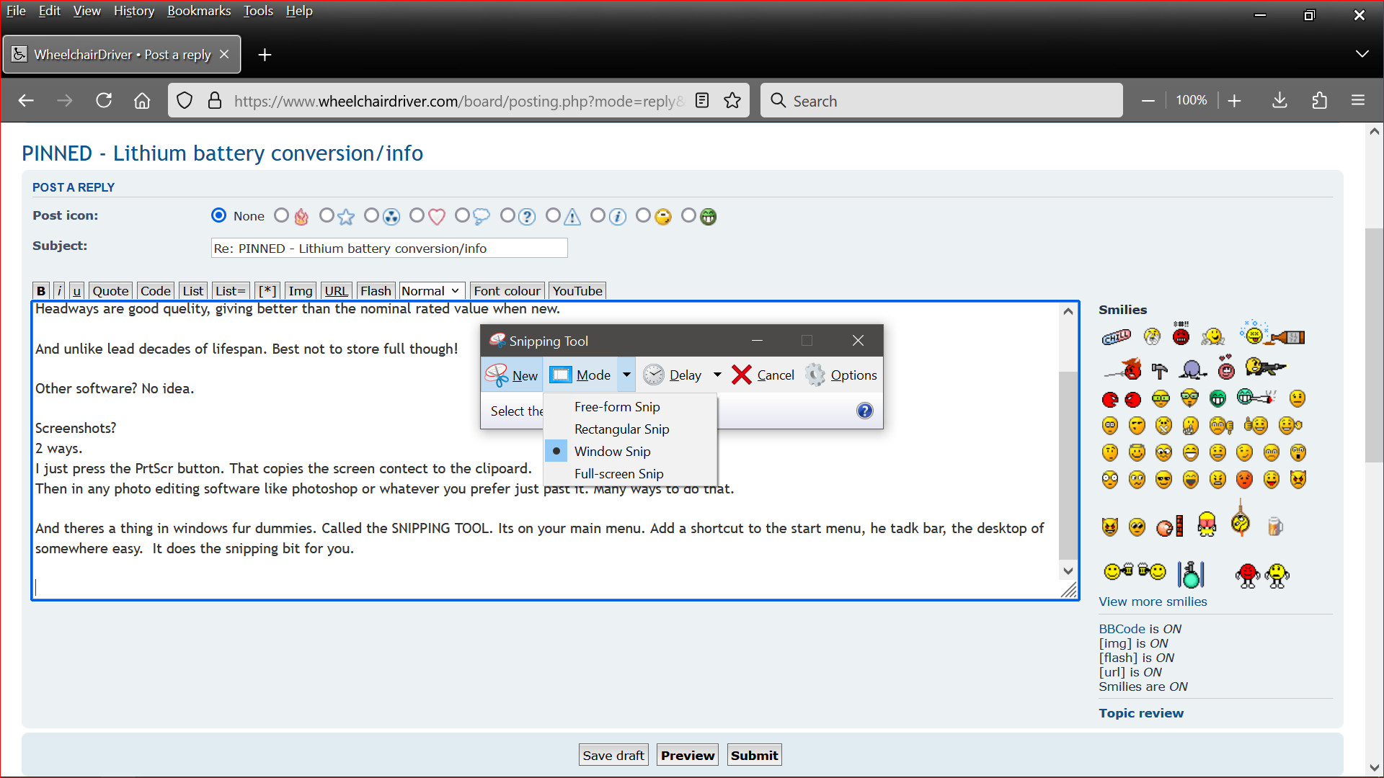1384x778 pixels.
Task: Open the View more smilies link
Action: click(1152, 602)
